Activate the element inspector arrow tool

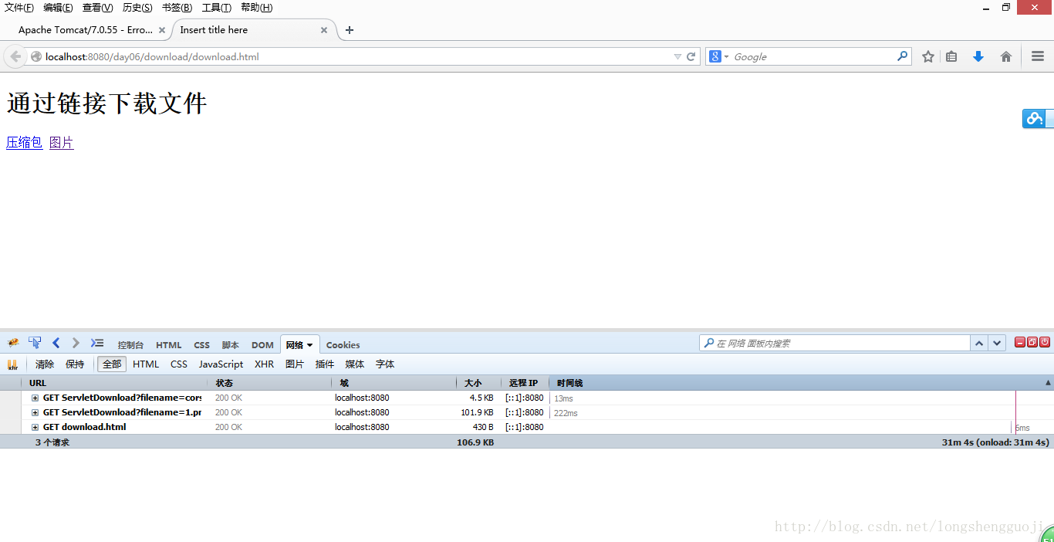coord(35,343)
